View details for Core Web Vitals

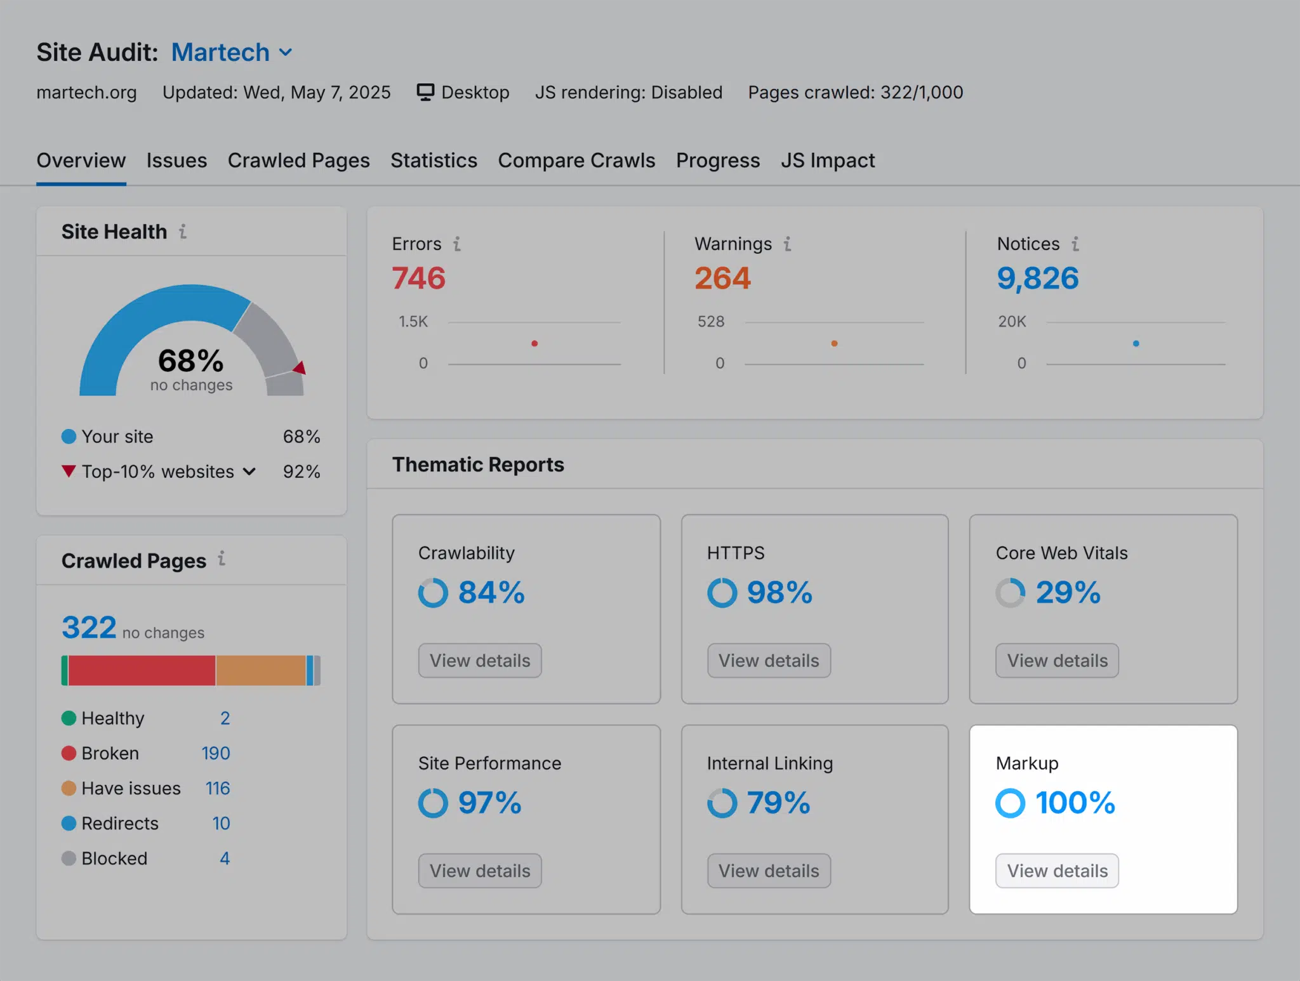click(1057, 661)
